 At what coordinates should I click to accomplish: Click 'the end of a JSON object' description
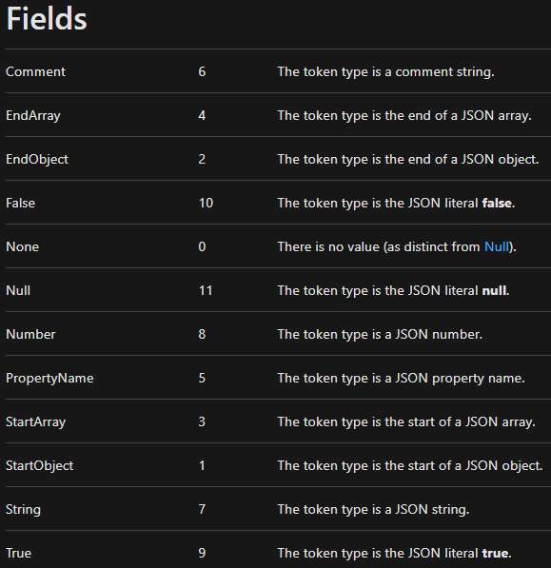pos(408,160)
